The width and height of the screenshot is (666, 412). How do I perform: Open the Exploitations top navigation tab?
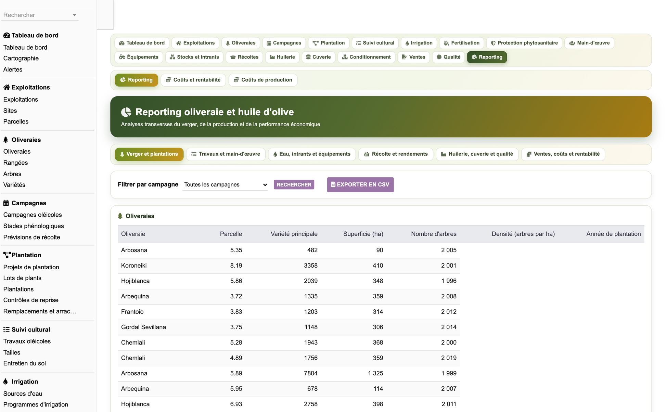click(195, 43)
